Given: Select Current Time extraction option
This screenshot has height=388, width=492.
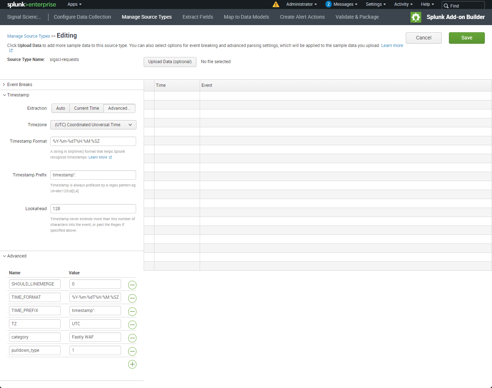Looking at the screenshot, I should [87, 108].
